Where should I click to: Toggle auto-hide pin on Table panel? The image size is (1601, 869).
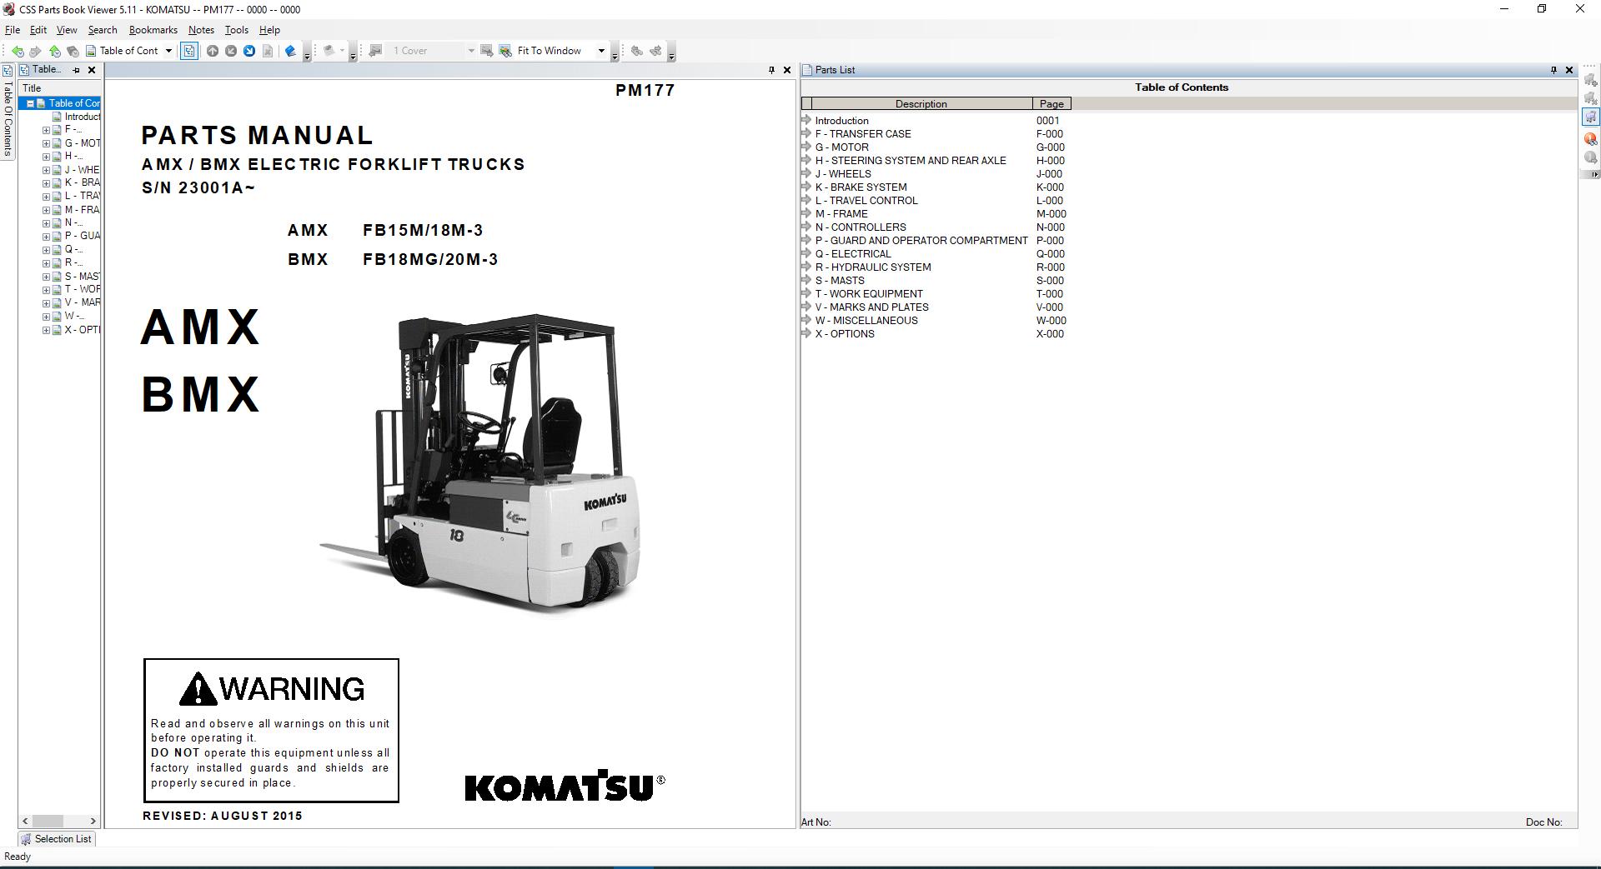tap(74, 70)
